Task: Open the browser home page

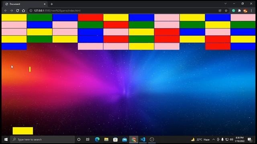Action: (x=23, y=11)
